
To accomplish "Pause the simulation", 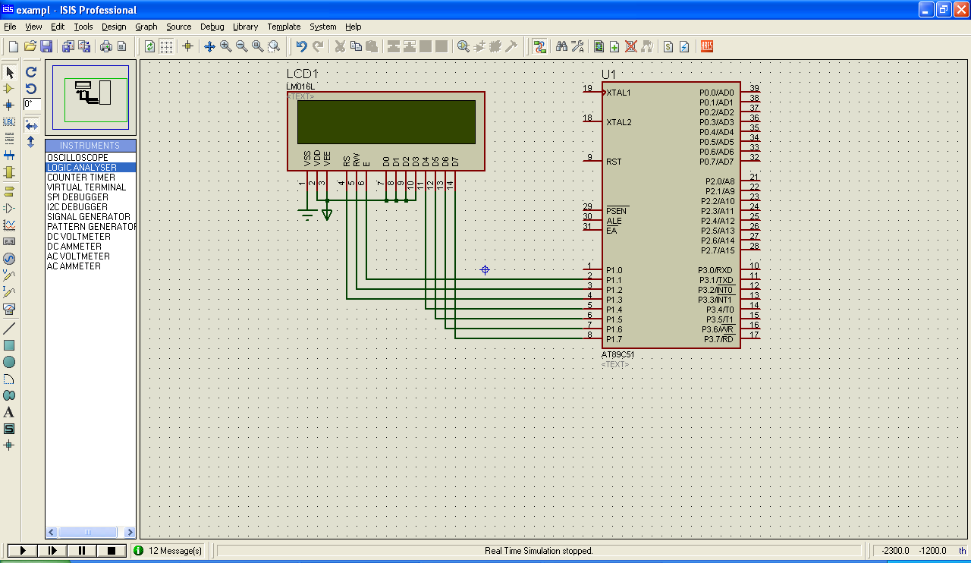I will [82, 550].
